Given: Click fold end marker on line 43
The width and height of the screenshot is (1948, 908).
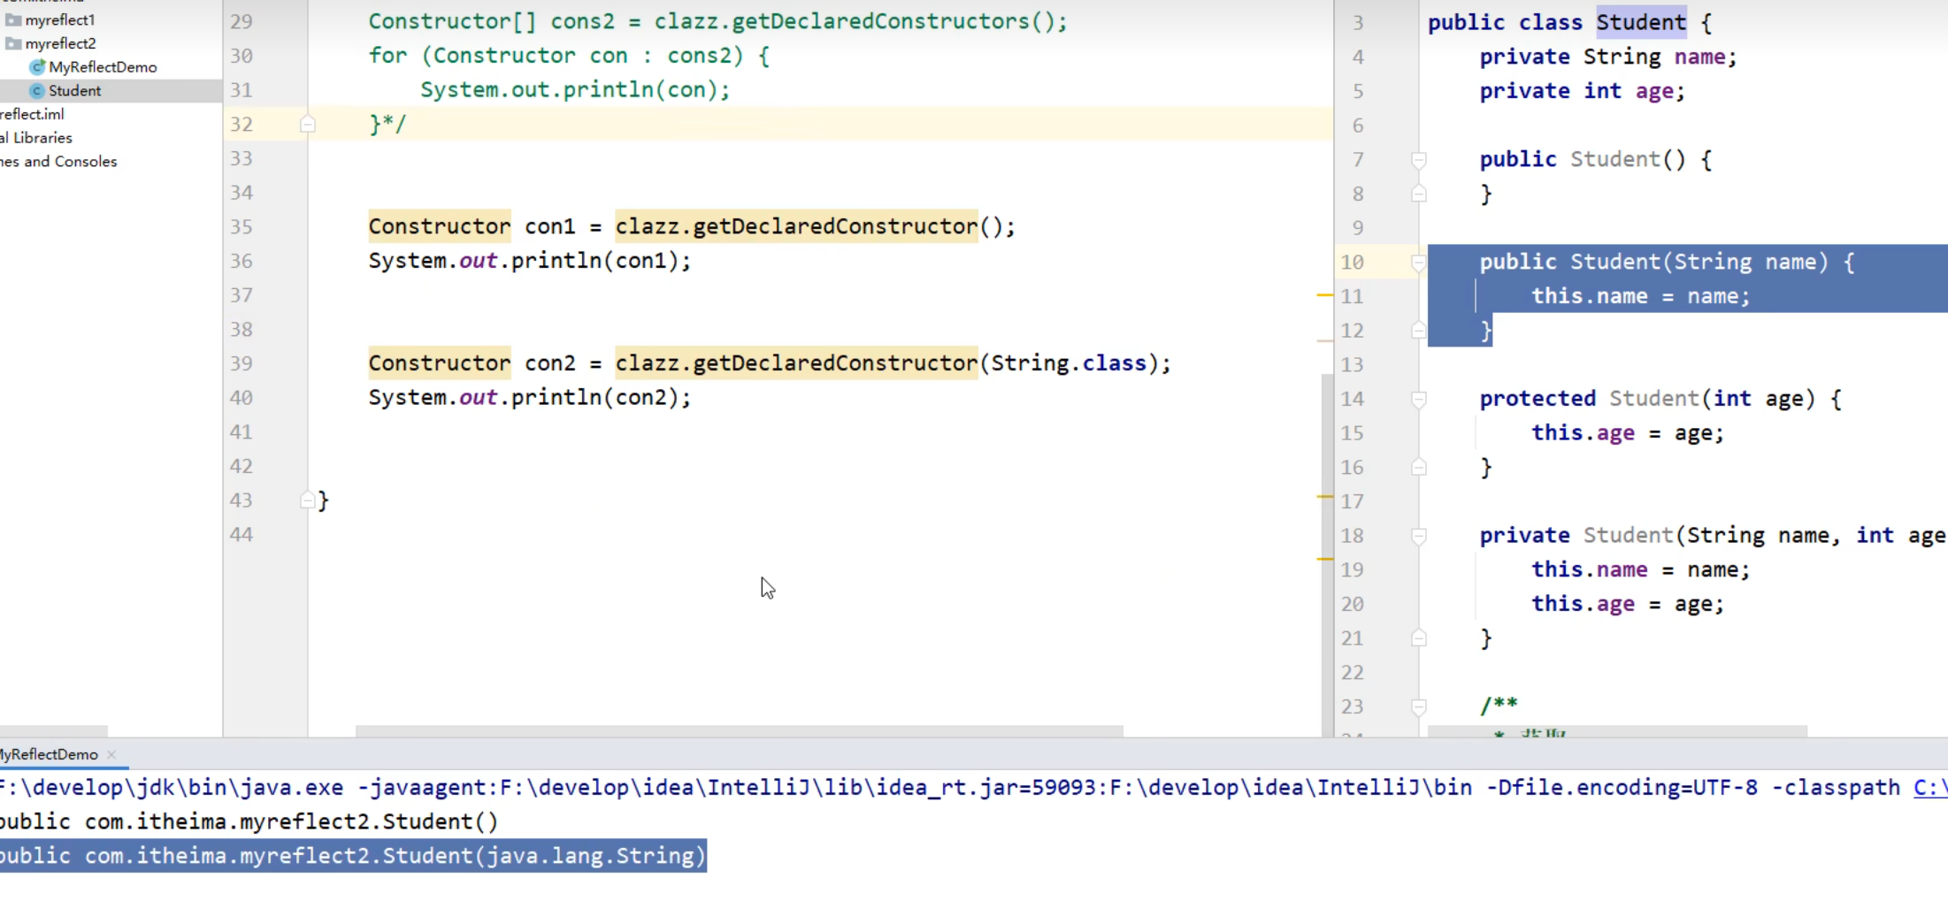Looking at the screenshot, I should point(307,500).
